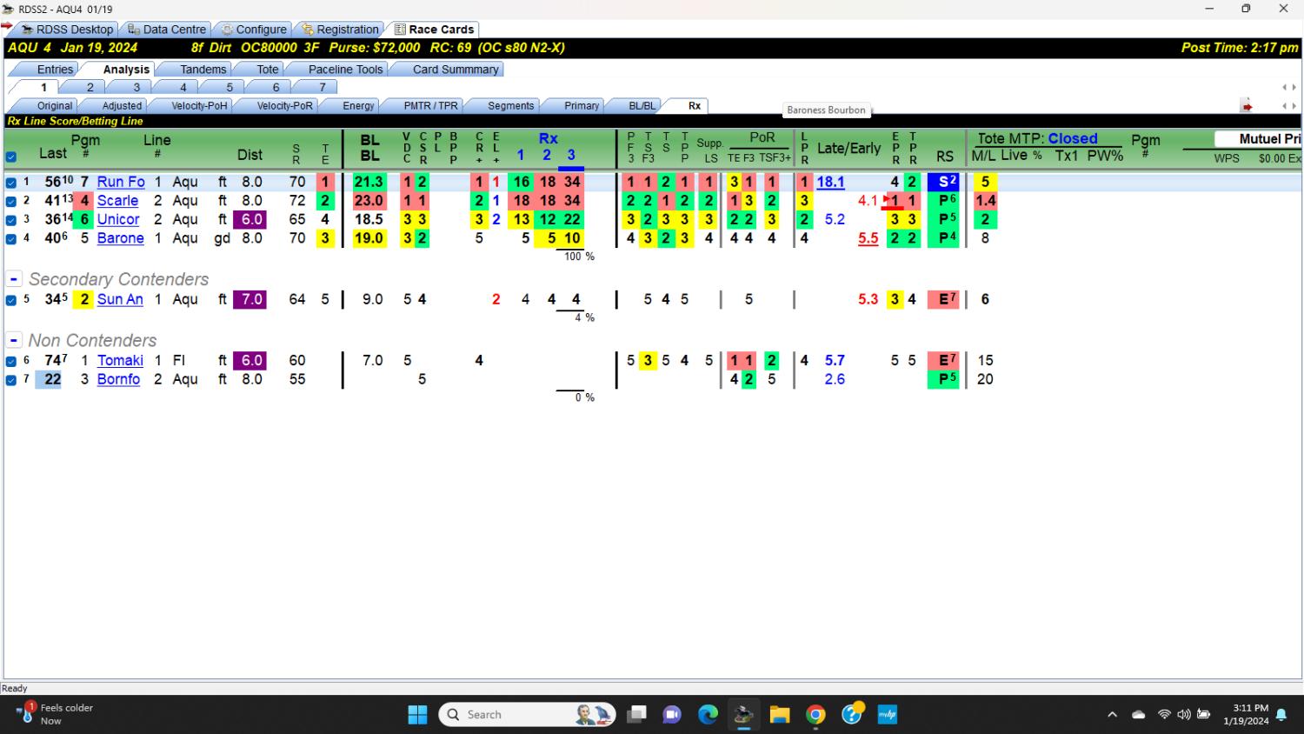This screenshot has height=734, width=1304.
Task: Collapse Non Contenders group
Action: (14, 340)
